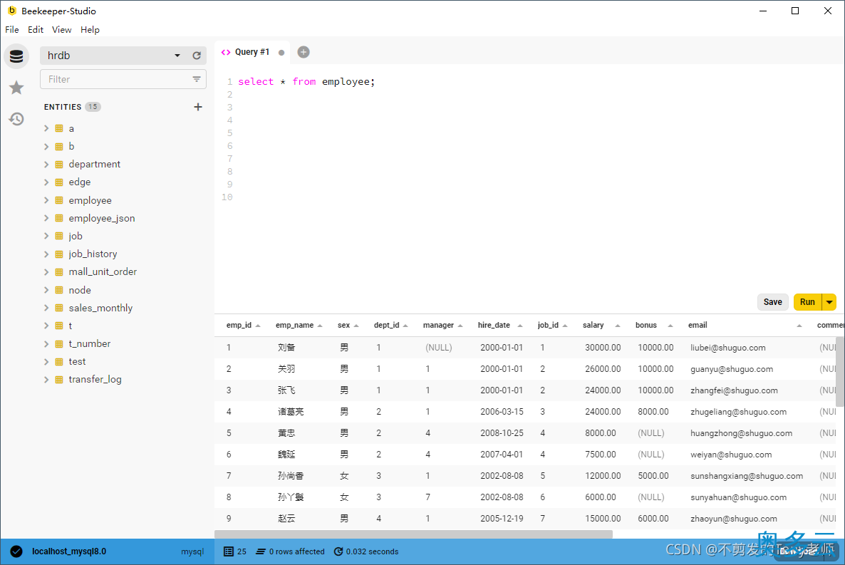Click the table icon for employee

(59, 200)
